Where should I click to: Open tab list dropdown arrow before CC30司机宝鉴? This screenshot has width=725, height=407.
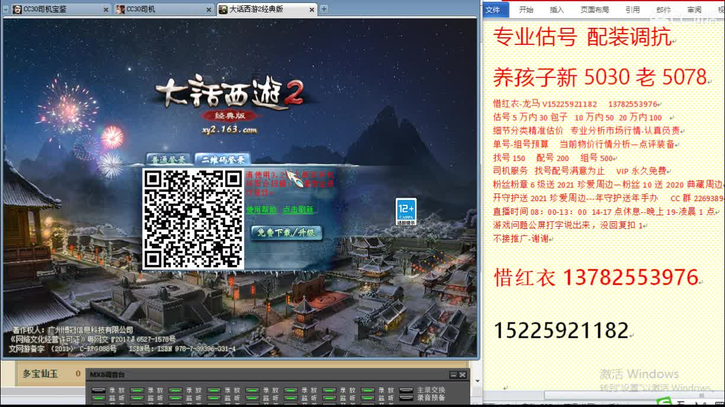pyautogui.click(x=6, y=9)
